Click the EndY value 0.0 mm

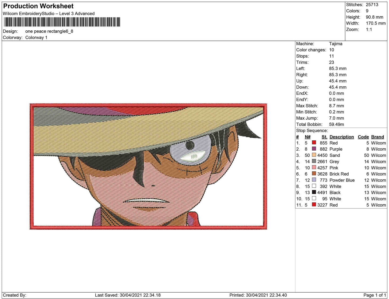click(x=337, y=99)
